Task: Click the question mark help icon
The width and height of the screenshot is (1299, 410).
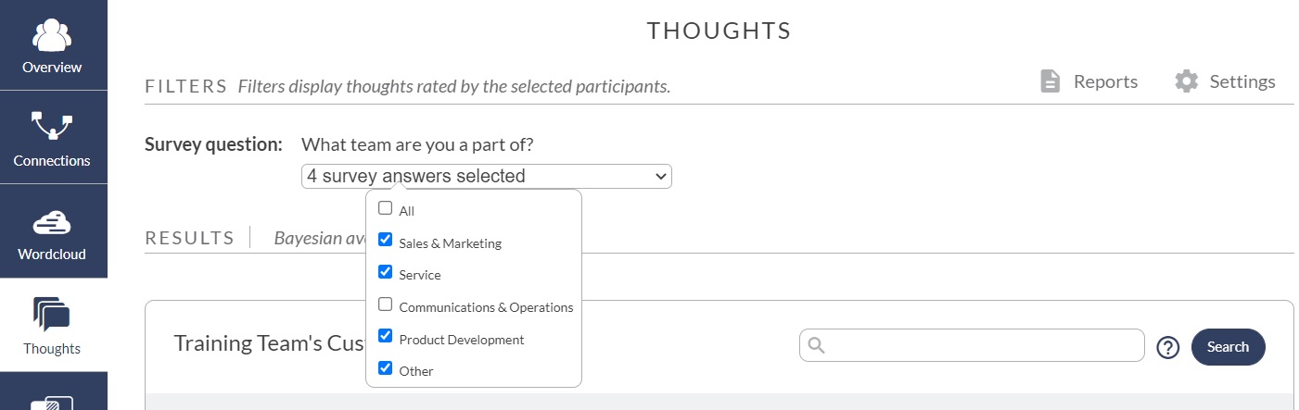Action: (1168, 347)
